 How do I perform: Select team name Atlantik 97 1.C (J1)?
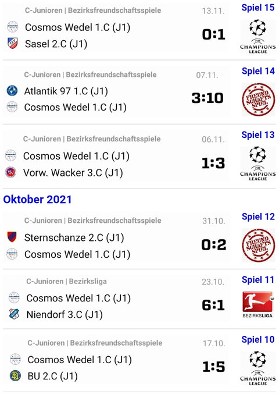tap(66, 91)
